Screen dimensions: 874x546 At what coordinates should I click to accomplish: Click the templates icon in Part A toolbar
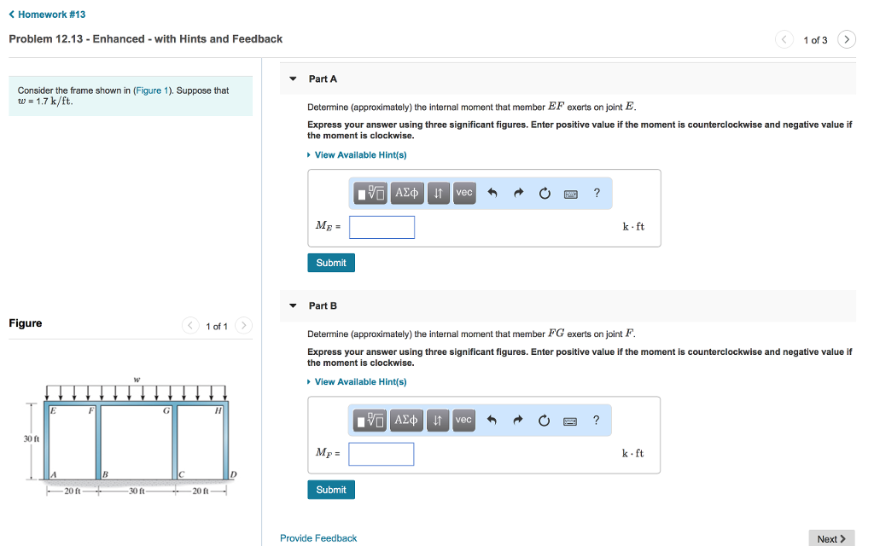click(371, 194)
